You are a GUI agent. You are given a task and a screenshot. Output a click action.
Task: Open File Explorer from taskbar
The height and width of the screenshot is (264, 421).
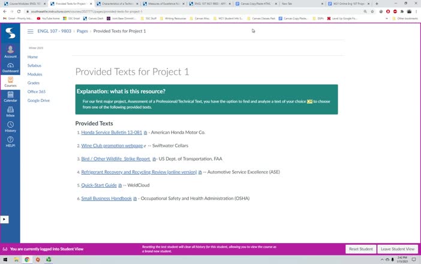16,260
